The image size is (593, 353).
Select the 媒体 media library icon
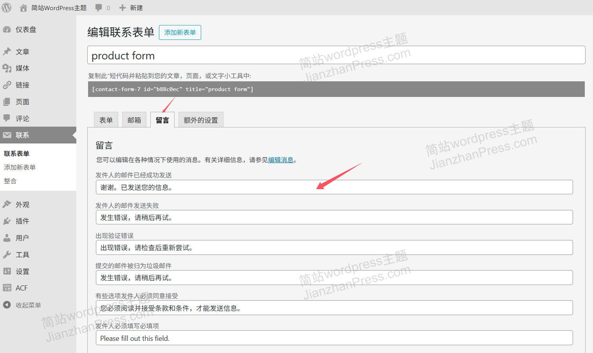[7, 68]
